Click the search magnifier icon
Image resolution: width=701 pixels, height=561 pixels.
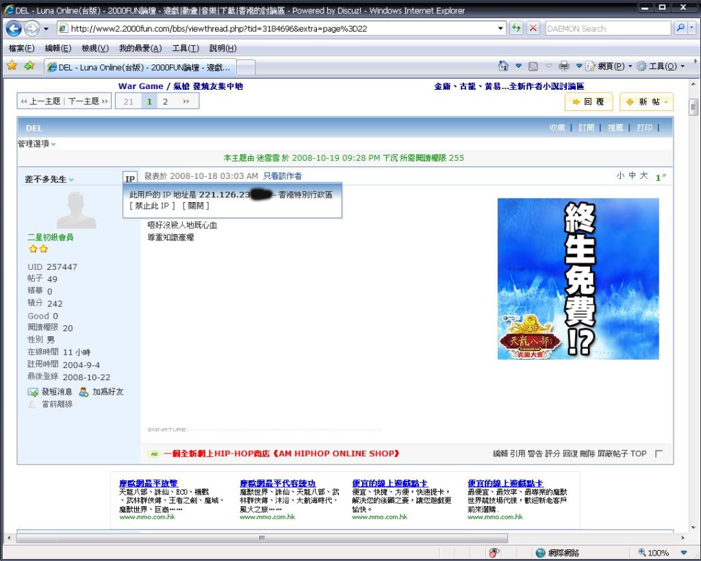[680, 28]
